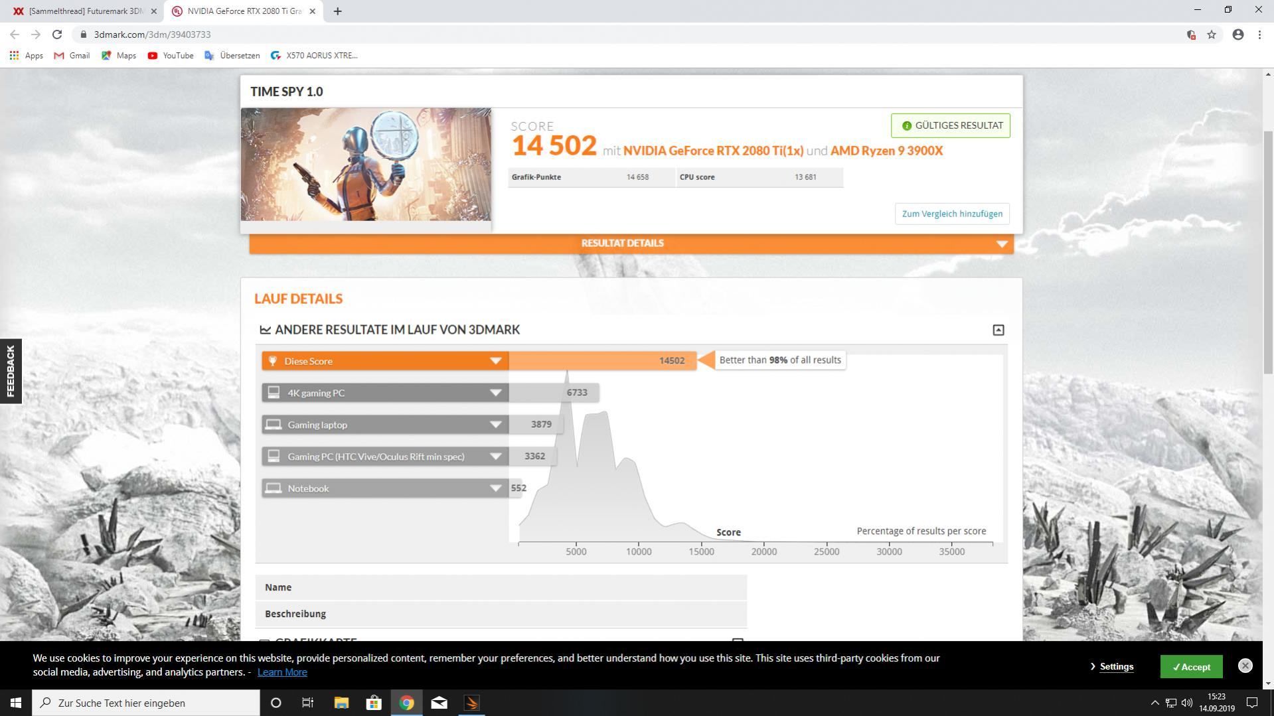
Task: Expand the 4K gaming PC dropdown arrow
Action: [495, 393]
